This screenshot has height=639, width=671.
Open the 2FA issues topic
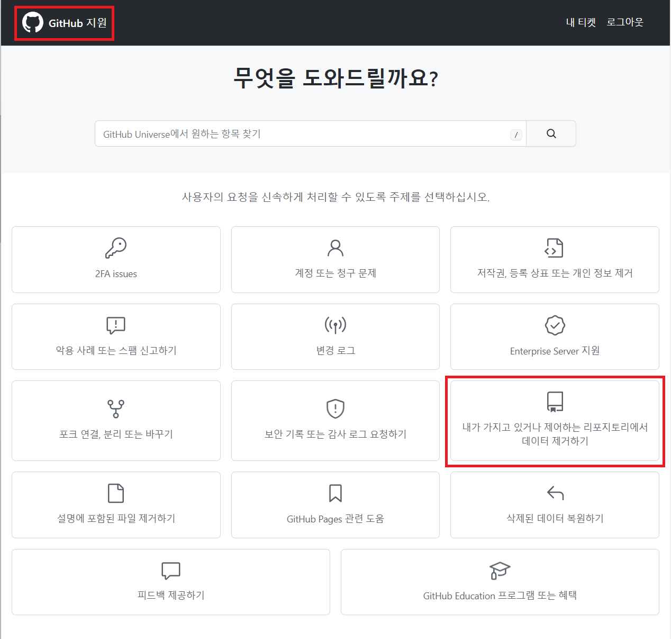pos(116,260)
